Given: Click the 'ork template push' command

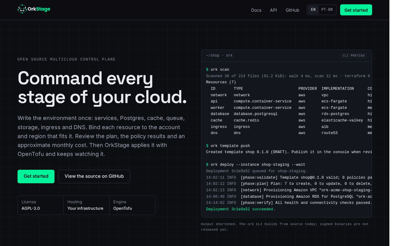Looking at the screenshot, I should (228, 146).
